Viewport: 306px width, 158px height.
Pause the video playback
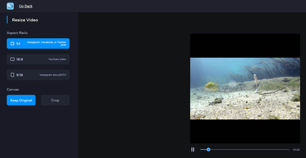pos(193,150)
